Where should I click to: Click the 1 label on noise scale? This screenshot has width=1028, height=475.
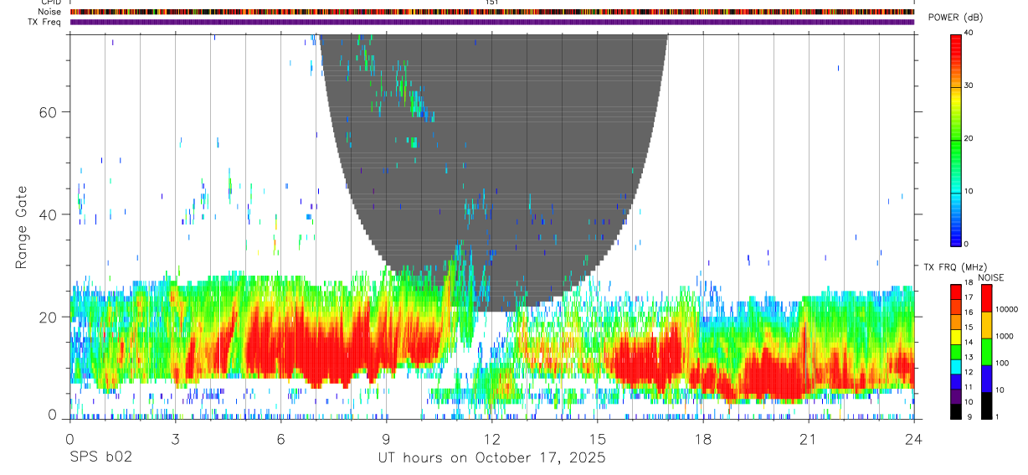[998, 416]
